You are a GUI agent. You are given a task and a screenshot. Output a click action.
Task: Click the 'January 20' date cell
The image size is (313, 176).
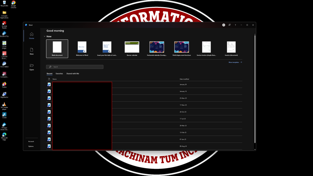pos(183,84)
